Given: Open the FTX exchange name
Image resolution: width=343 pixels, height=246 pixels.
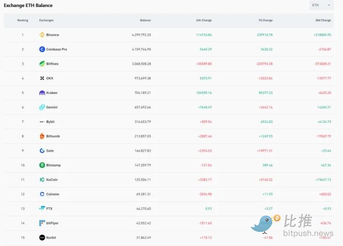Looking at the screenshot, I should (49, 209).
